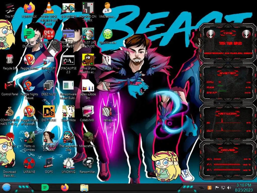Click the some of you need dog icon
Viewport: 257px width, 193px height.
[88, 64]
